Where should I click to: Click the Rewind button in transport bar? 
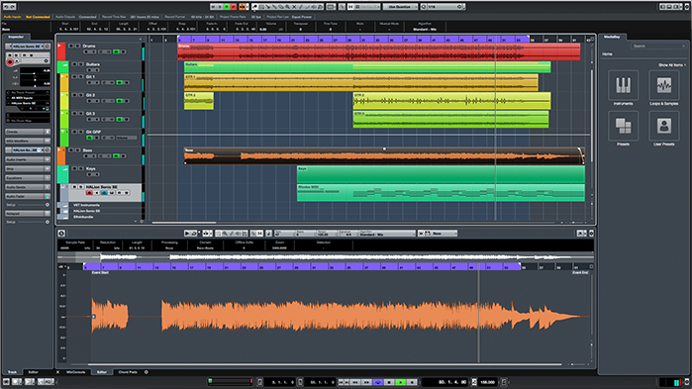click(x=354, y=382)
